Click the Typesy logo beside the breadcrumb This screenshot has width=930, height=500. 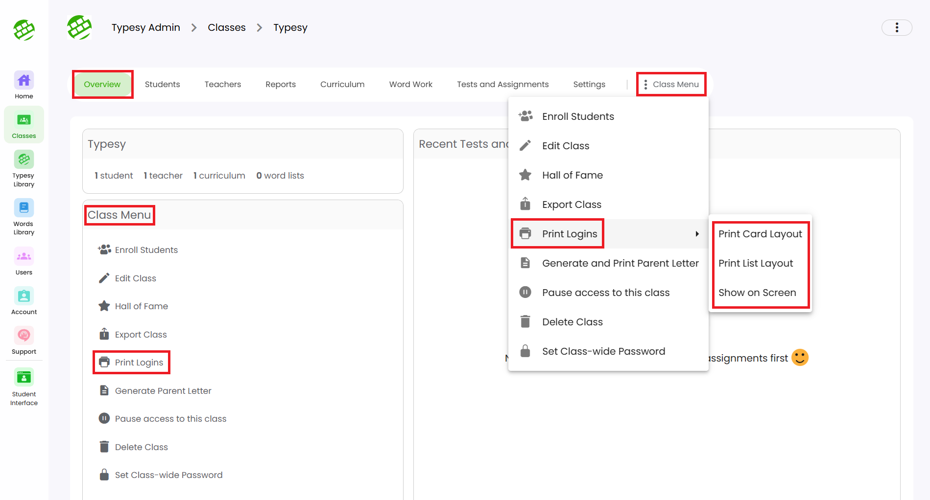(79, 27)
